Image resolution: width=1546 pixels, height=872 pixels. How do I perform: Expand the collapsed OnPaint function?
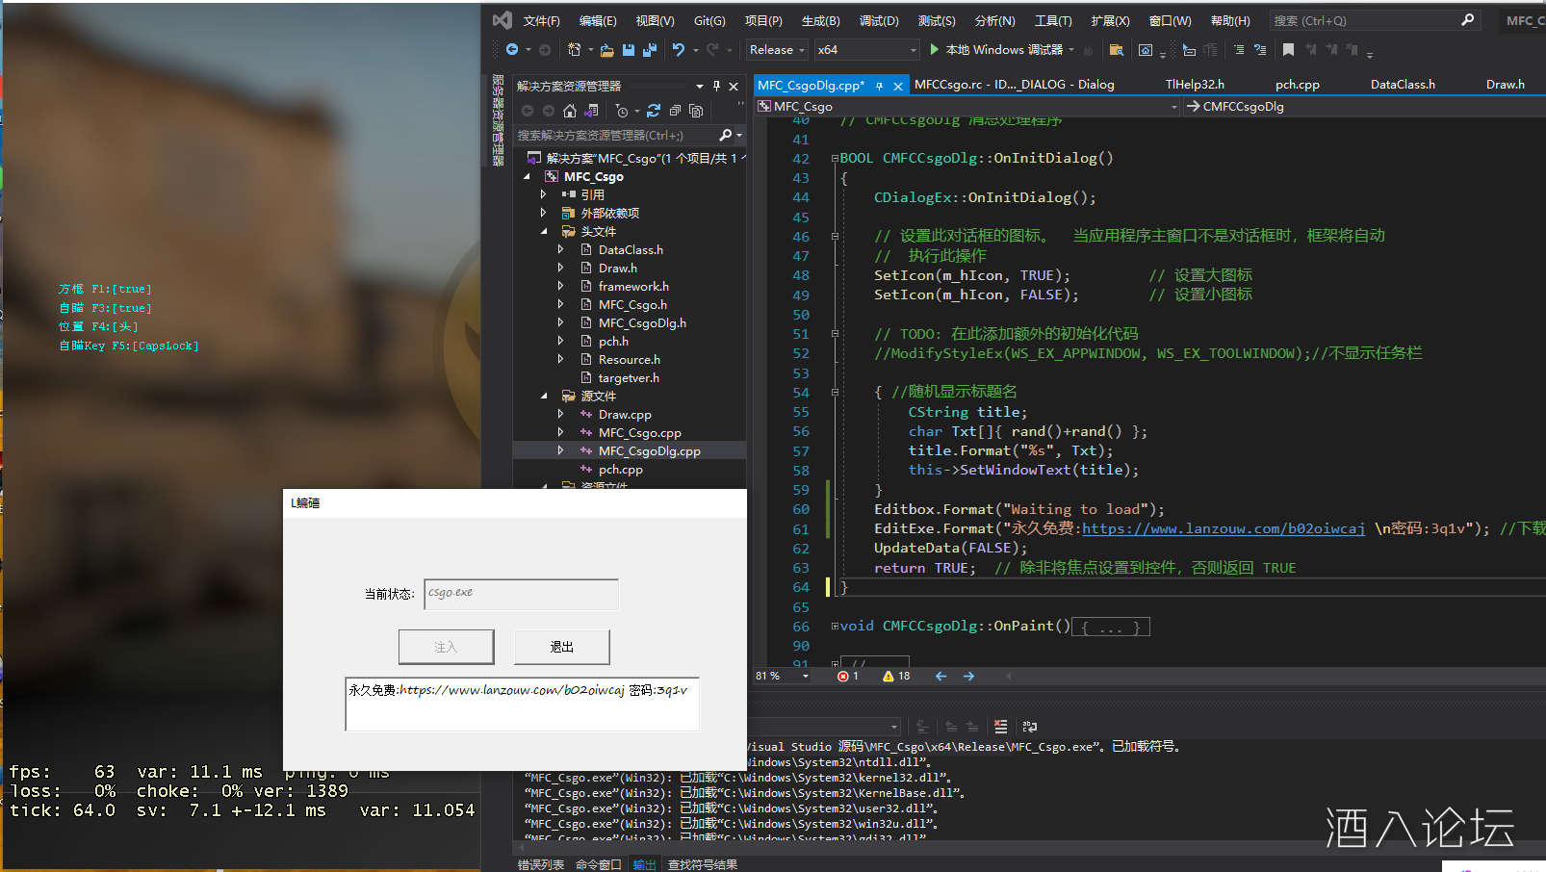(x=835, y=626)
